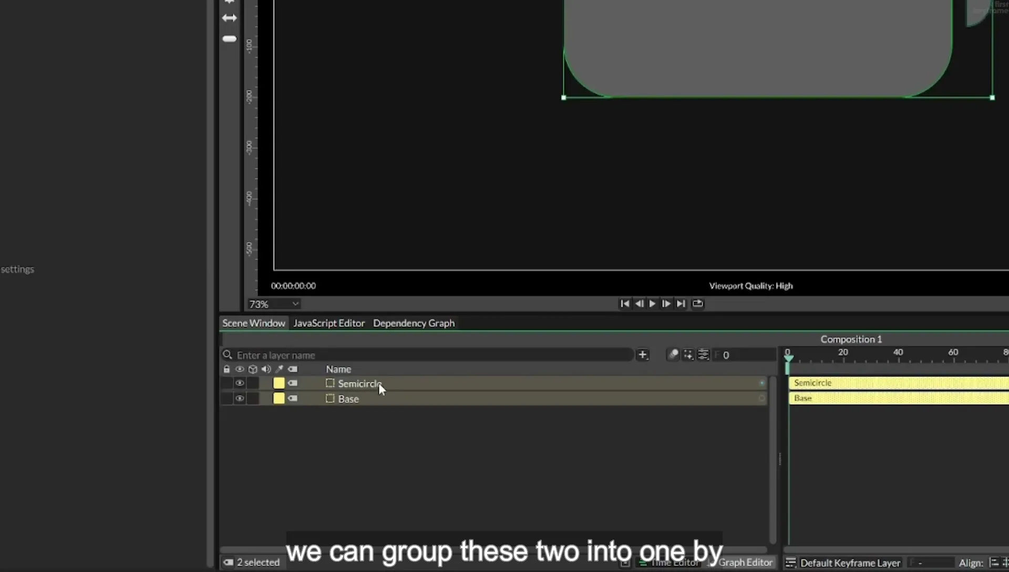
Task: Select the Base layer name
Action: (348, 399)
